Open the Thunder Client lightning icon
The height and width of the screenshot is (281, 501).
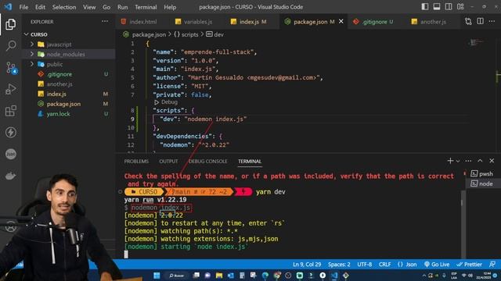tap(10, 132)
